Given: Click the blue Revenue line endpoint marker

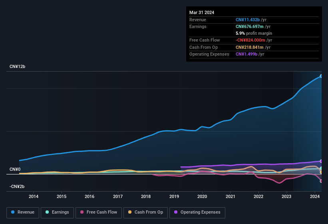Looking at the screenshot, I should (321, 76).
